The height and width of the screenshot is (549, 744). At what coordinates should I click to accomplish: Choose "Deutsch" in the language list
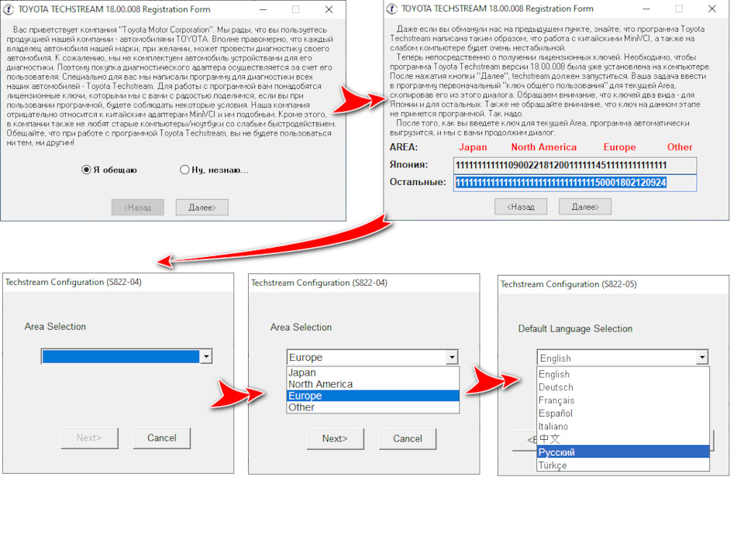point(623,387)
